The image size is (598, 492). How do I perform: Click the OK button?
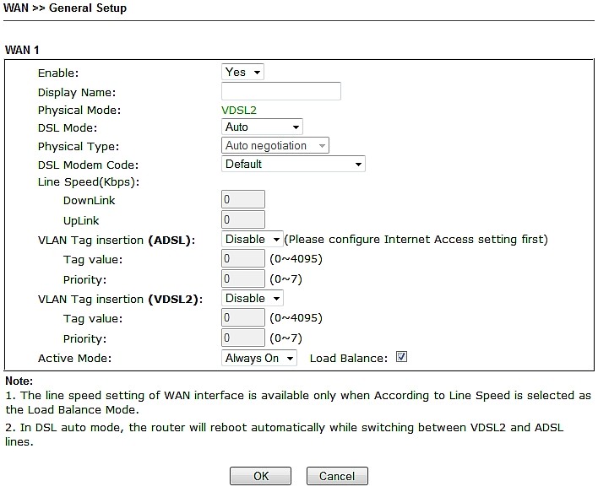click(x=260, y=476)
